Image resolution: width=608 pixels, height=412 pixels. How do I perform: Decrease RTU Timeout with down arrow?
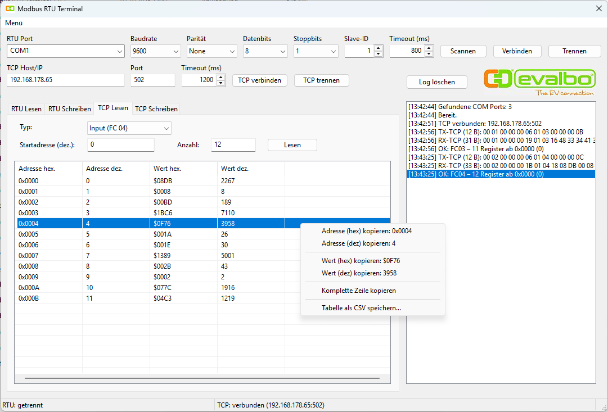click(429, 54)
